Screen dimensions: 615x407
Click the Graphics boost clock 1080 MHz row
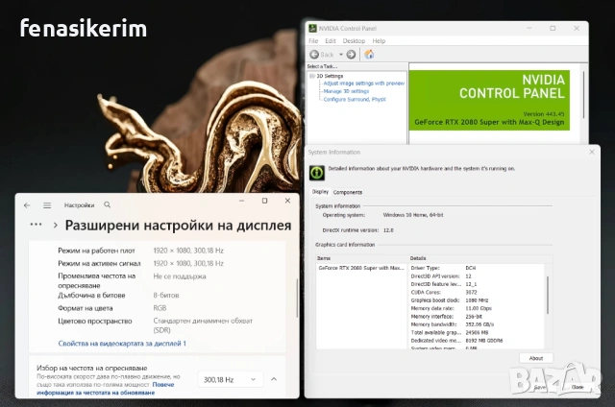pyautogui.click(x=477, y=300)
